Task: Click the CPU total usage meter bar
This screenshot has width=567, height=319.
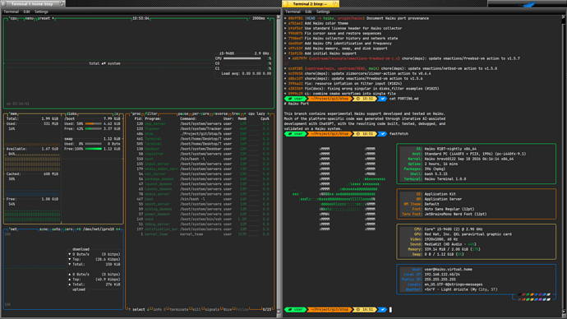Action: coord(242,58)
